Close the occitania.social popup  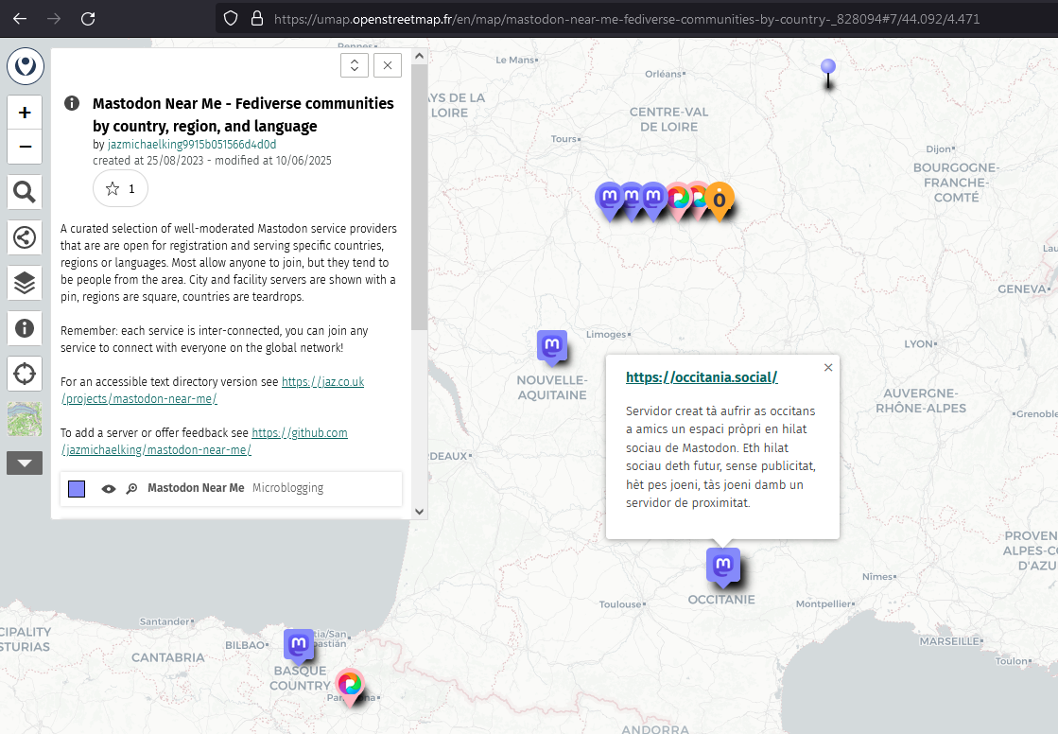point(828,367)
